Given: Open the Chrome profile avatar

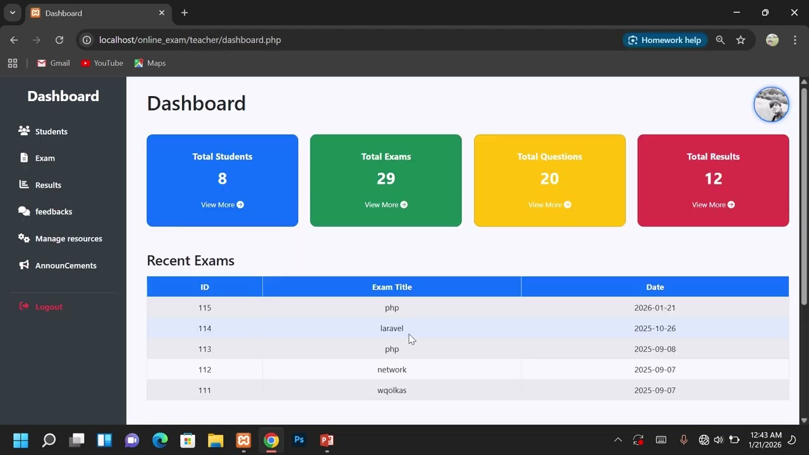Looking at the screenshot, I should point(772,40).
